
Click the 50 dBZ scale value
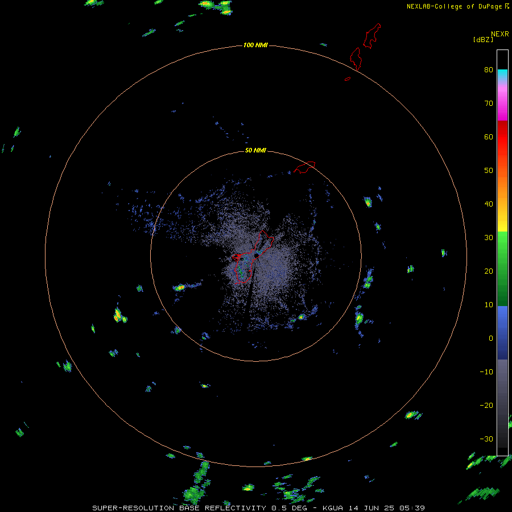[489, 171]
